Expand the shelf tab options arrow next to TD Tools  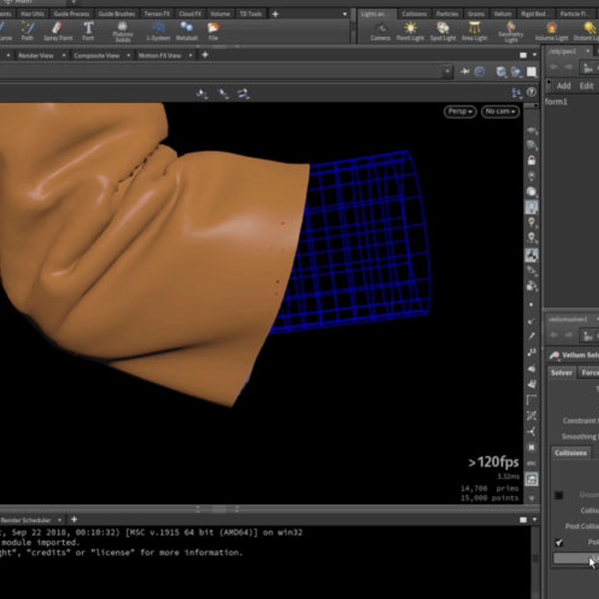(345, 14)
